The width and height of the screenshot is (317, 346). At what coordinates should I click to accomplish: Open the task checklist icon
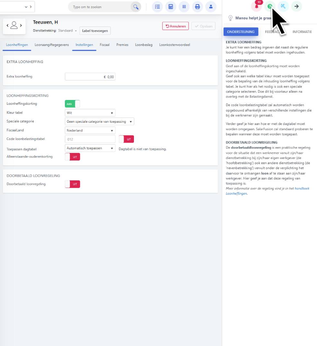[157, 7]
